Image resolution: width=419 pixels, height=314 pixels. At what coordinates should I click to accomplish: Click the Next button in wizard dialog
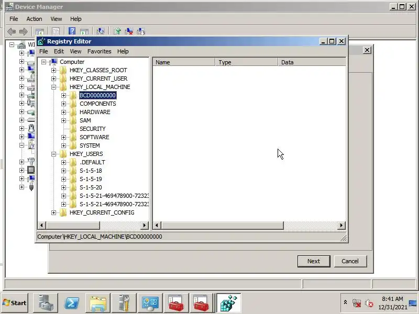(x=314, y=261)
